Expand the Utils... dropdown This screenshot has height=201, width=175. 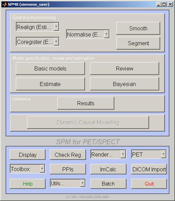(68, 183)
